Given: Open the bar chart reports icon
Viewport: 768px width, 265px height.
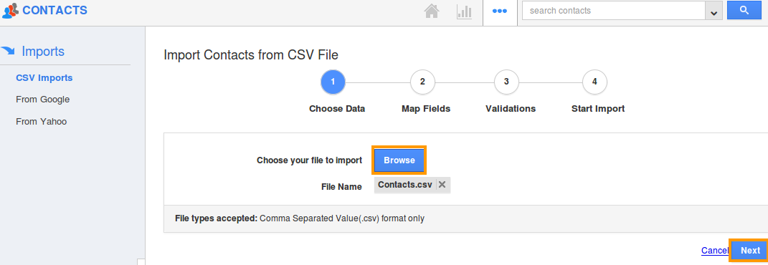Looking at the screenshot, I should coord(464,11).
